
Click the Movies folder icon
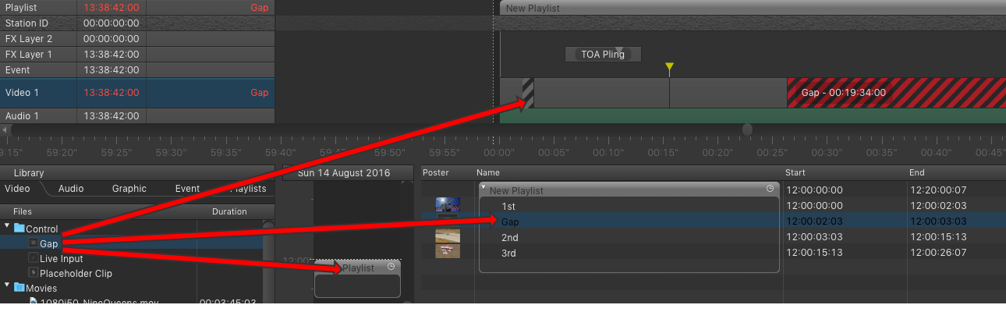click(x=19, y=288)
